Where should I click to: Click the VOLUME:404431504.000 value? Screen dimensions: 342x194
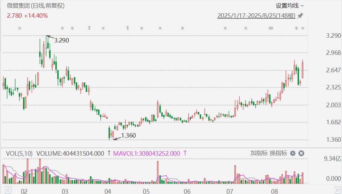pos(70,153)
